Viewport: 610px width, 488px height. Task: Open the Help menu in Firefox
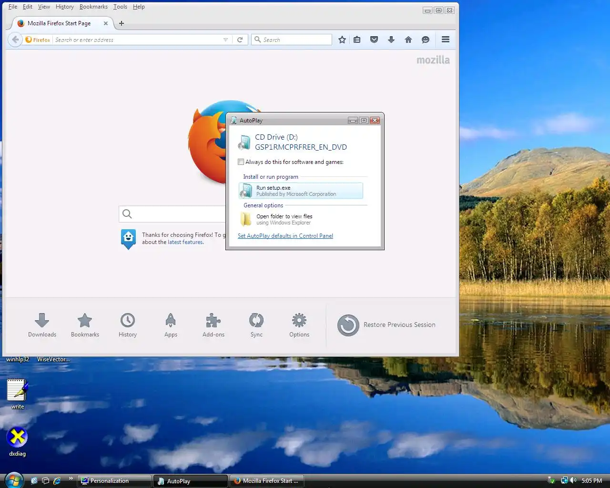pos(139,7)
